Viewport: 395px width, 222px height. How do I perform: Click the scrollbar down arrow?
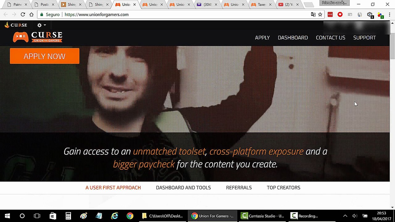tap(392, 207)
